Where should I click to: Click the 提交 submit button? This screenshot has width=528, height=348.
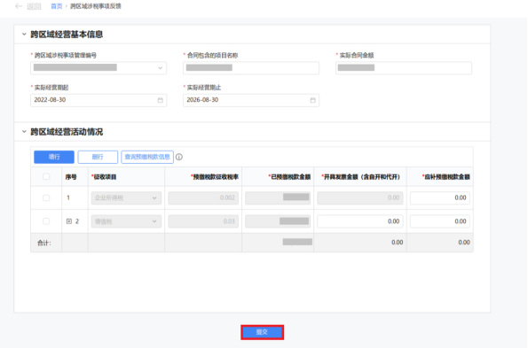262,332
